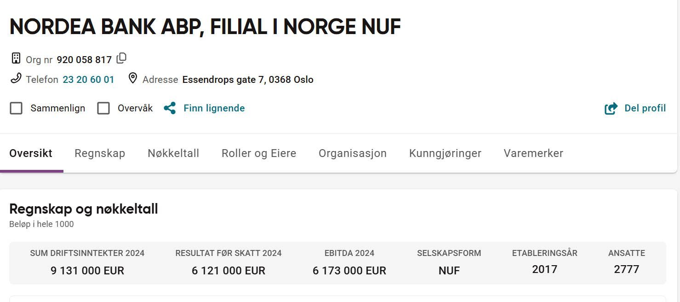Select the Organisasjon tab
This screenshot has width=680, height=302.
[x=353, y=153]
